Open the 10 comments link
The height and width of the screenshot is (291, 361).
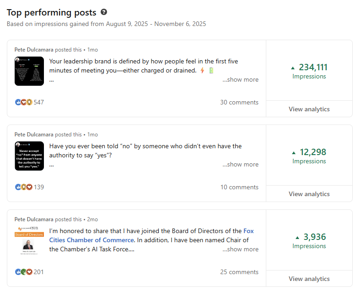tap(239, 187)
